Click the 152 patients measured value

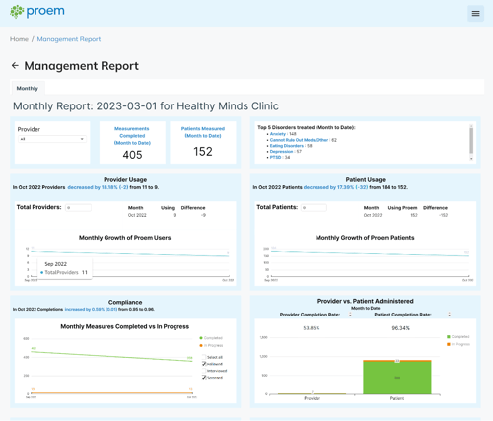203,152
